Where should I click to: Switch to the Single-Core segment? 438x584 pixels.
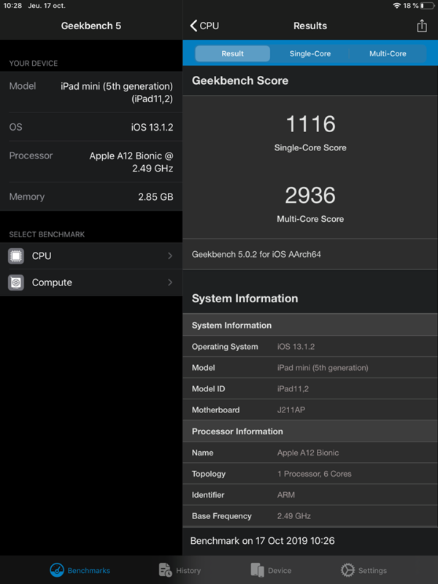click(310, 53)
